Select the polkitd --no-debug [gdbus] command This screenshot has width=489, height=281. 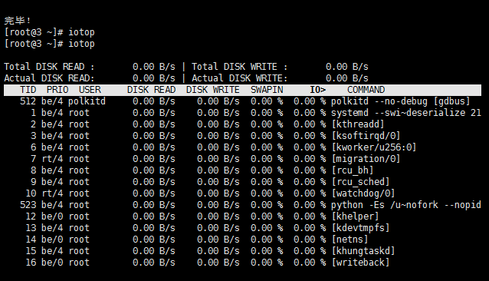[x=400, y=101]
